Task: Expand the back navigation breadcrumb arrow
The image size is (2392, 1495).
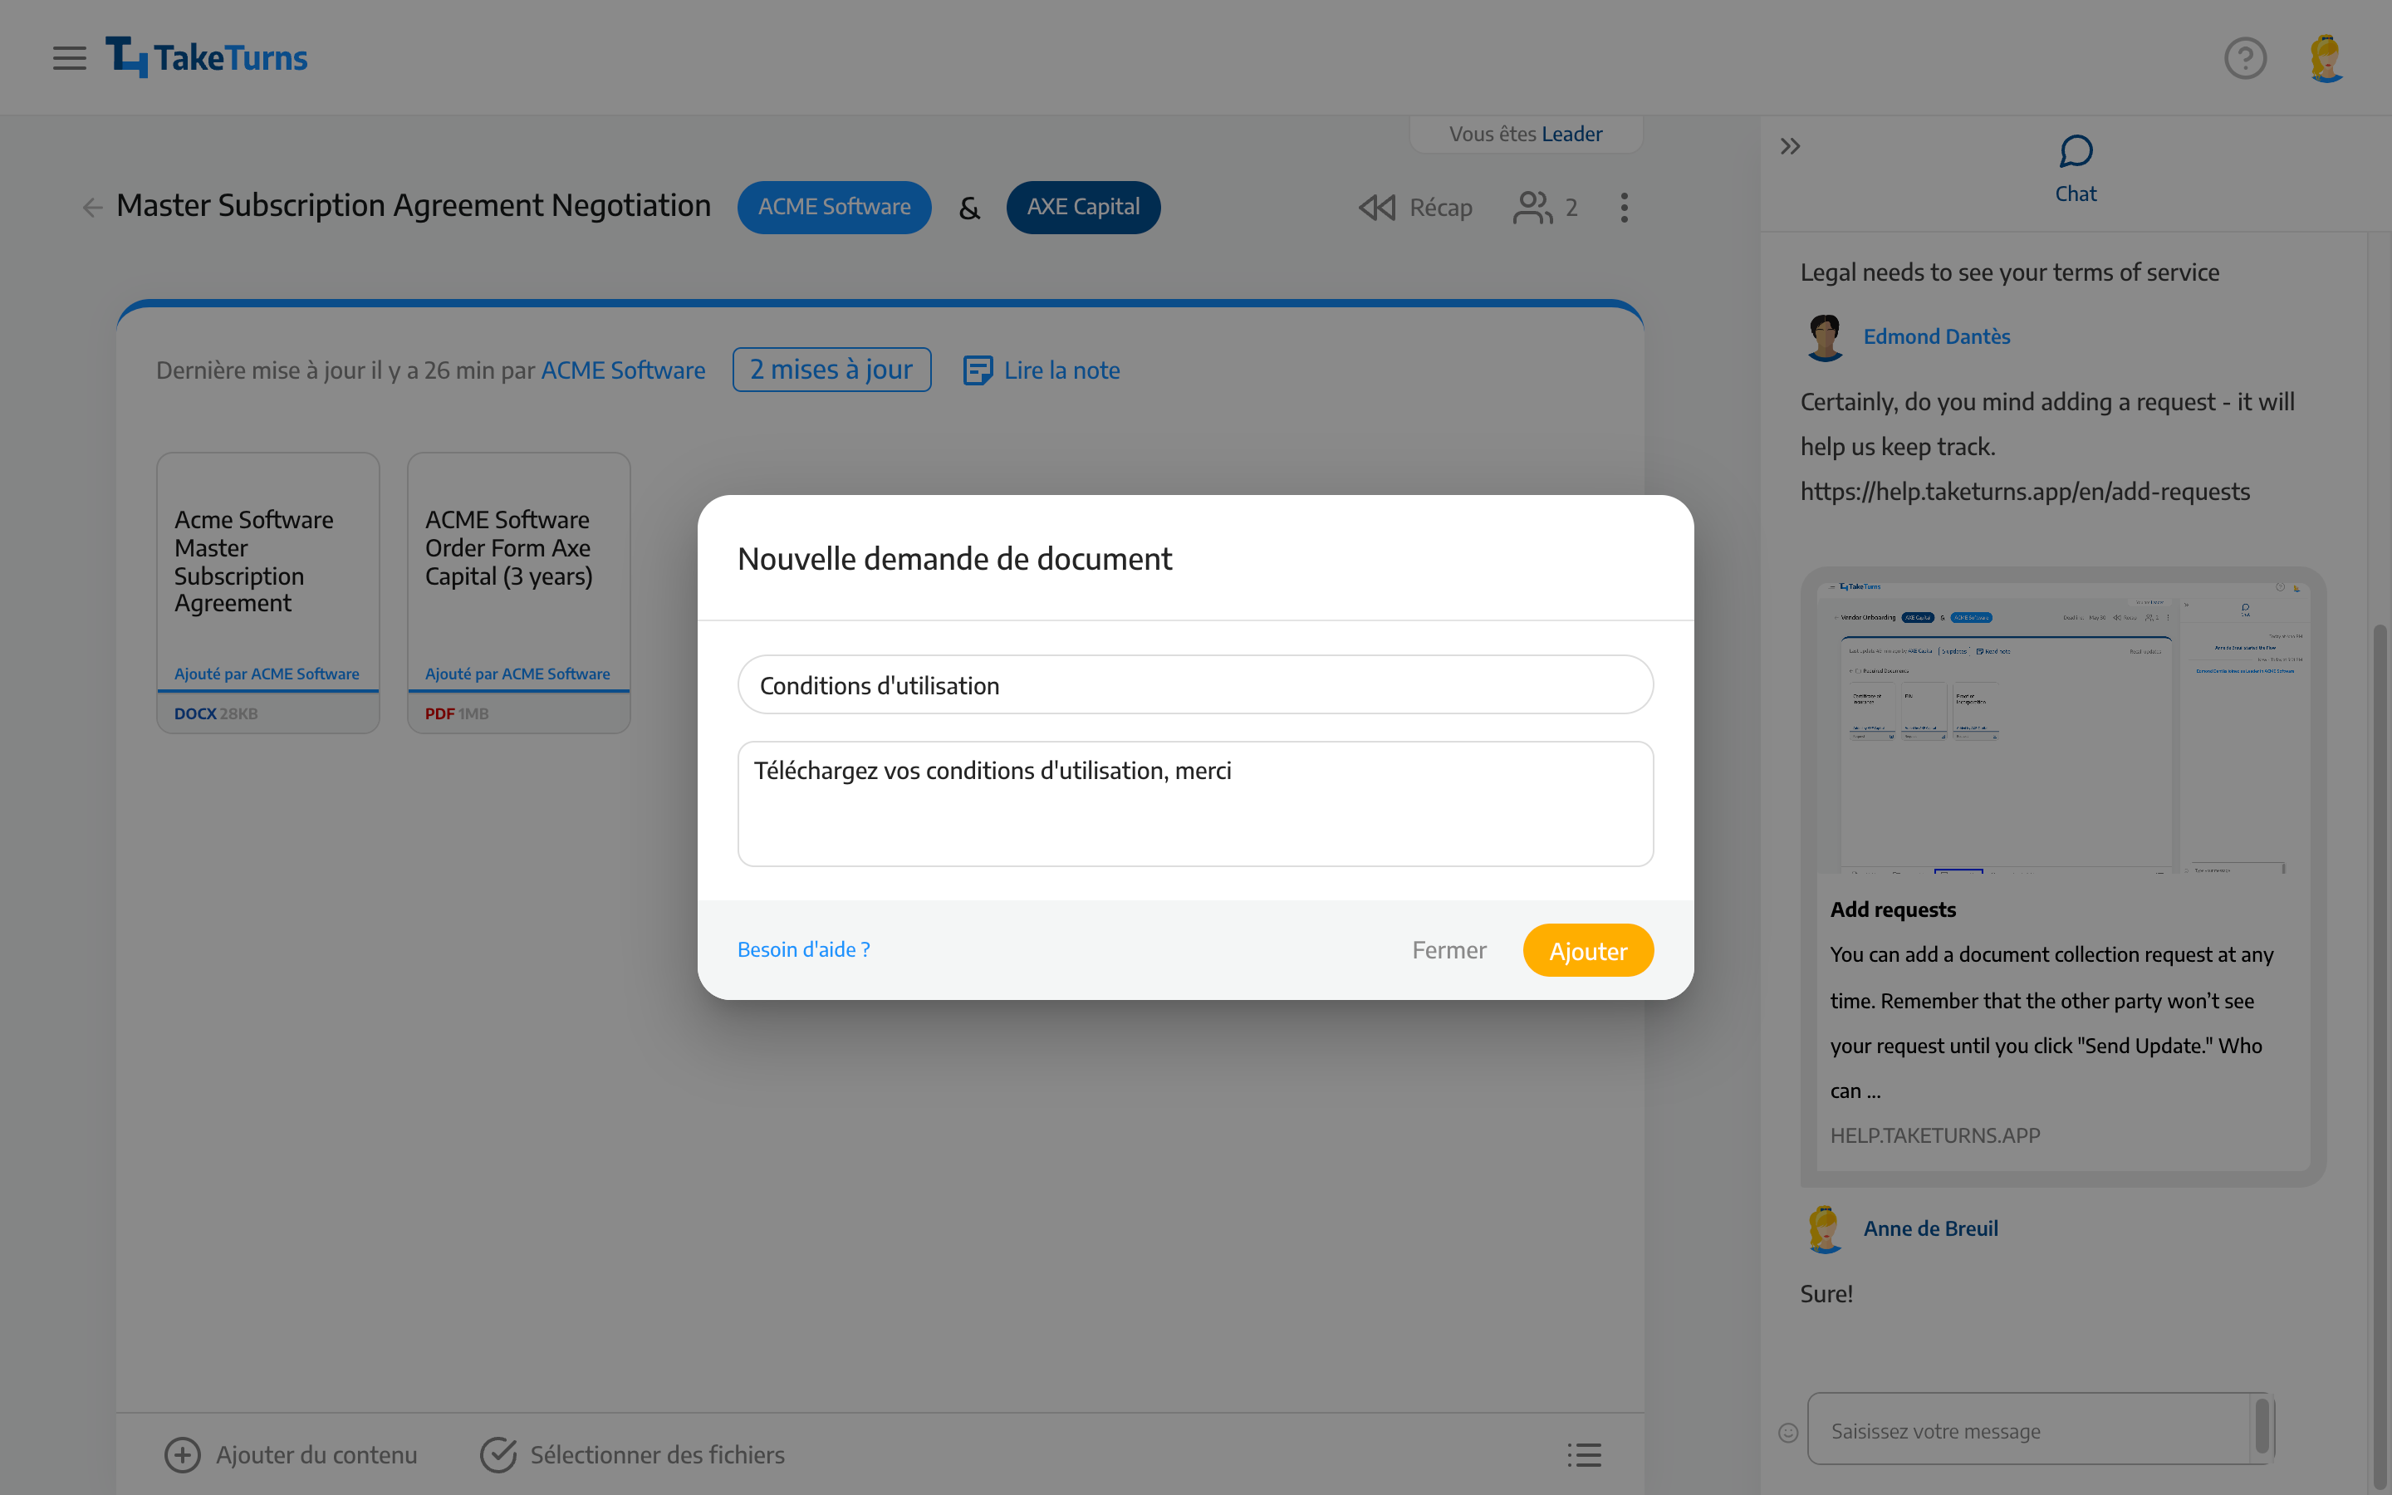Action: point(90,205)
